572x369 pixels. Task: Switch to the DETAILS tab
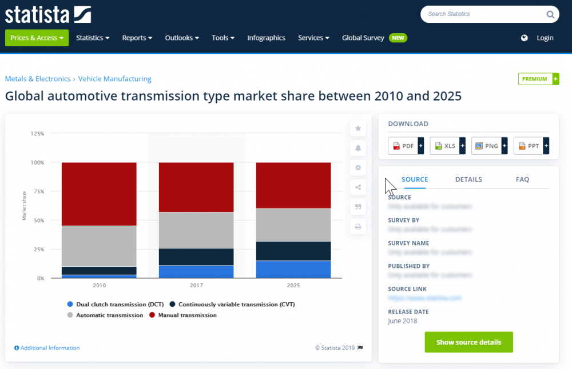point(468,179)
